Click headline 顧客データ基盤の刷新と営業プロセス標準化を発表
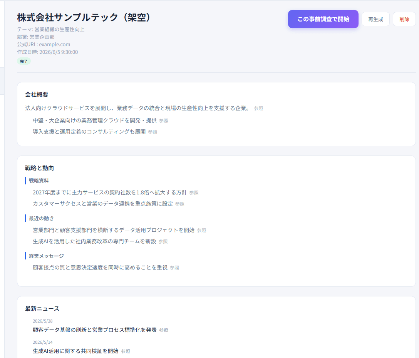Screen dimensions: 419x358 (x=95, y=330)
